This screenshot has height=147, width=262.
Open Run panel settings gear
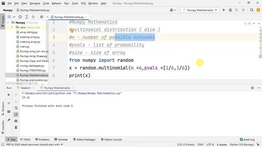[x=252, y=88]
